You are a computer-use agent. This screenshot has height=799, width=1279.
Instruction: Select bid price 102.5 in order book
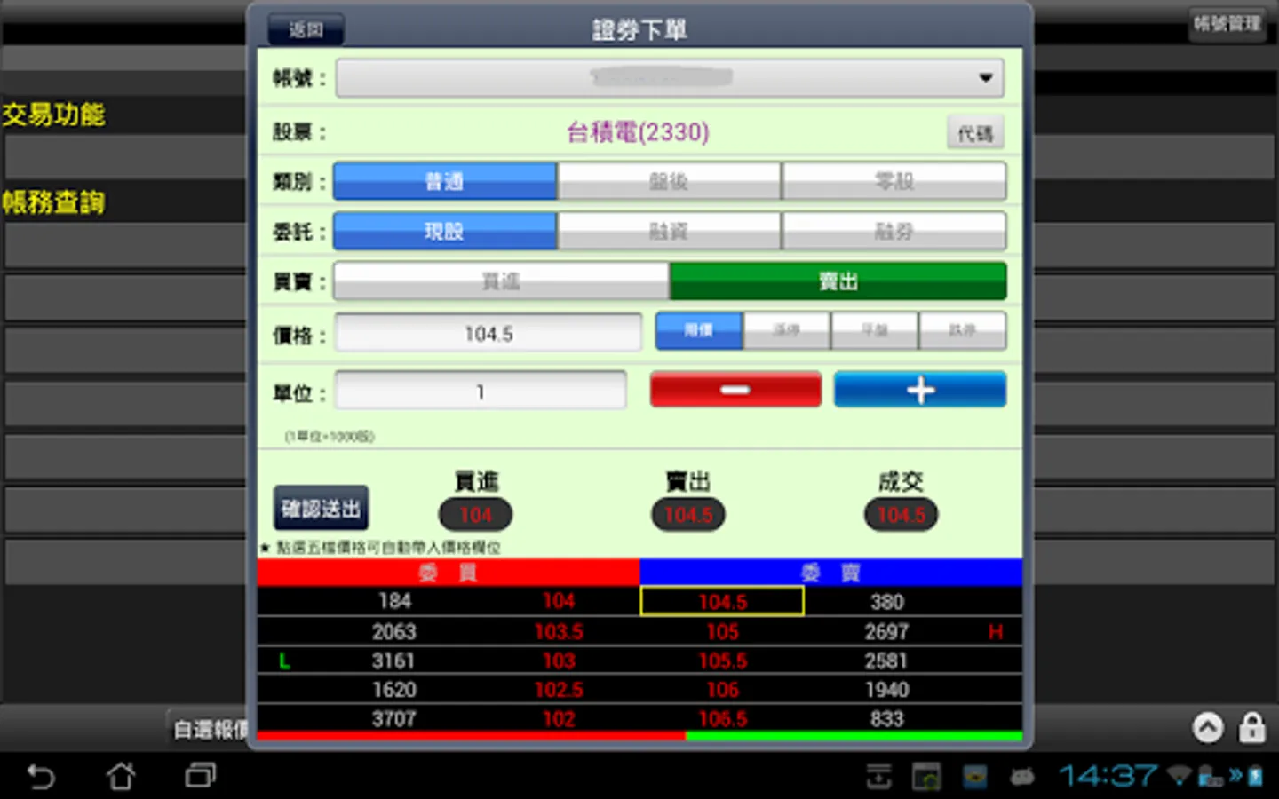(x=559, y=690)
